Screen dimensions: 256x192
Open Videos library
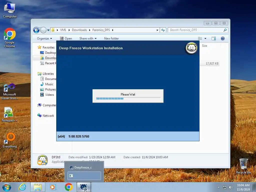pyautogui.click(x=47, y=95)
